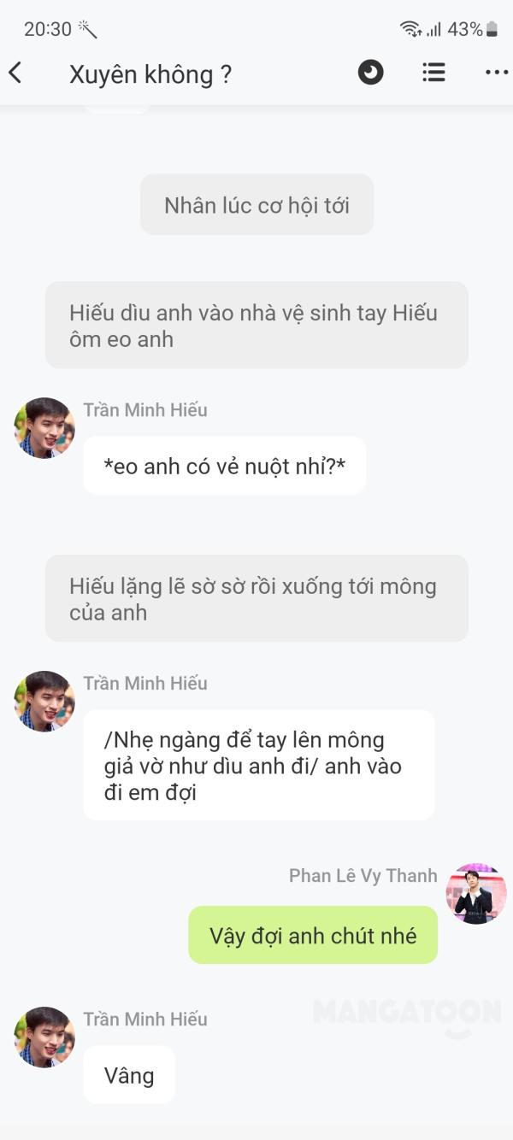Tap second avatar of Trần Minh Hiếu
This screenshot has height=1140, width=513.
(44, 702)
